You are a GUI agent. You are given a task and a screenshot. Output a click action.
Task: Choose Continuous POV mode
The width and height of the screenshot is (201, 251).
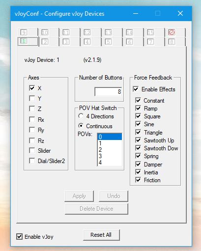point(81,126)
